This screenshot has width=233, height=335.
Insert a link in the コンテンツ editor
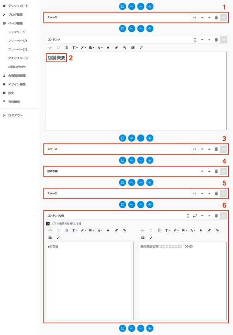(x=124, y=48)
